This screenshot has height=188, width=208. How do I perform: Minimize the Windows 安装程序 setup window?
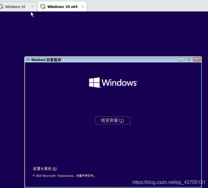pos(181,60)
